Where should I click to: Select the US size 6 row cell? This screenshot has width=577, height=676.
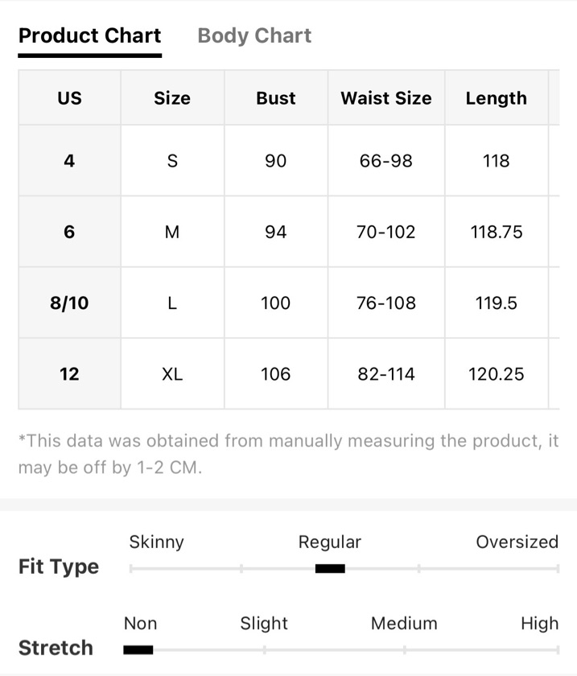click(x=69, y=232)
